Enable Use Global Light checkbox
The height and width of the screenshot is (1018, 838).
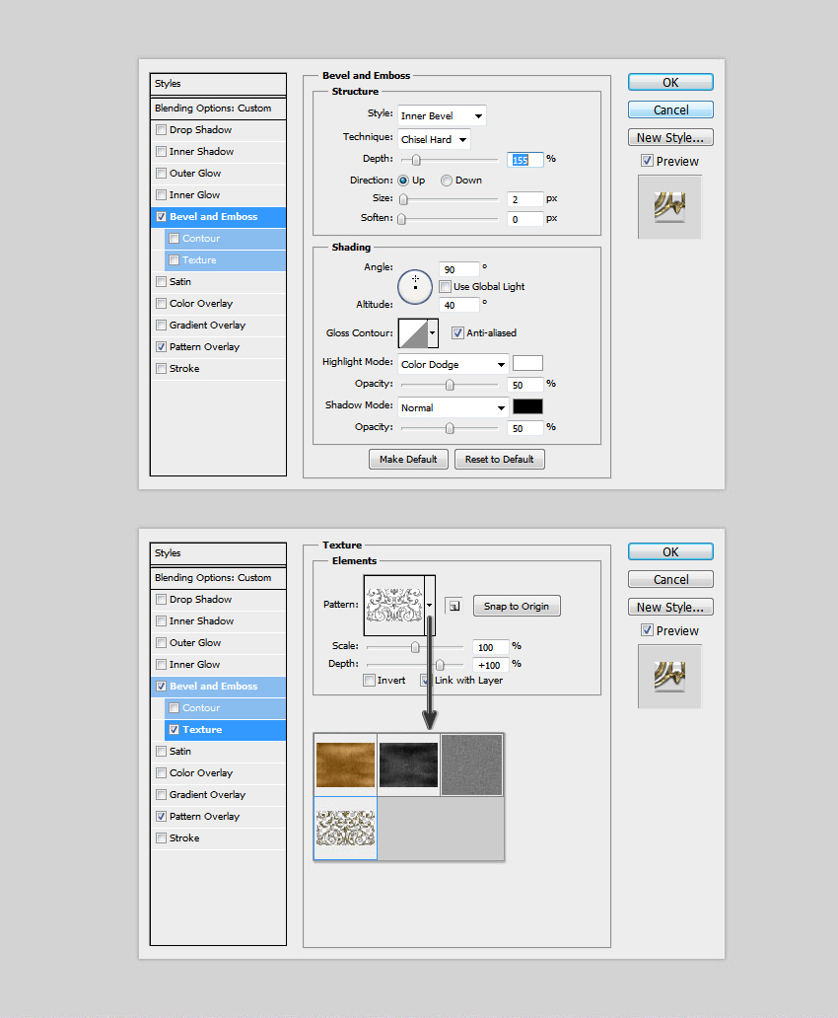tap(446, 286)
